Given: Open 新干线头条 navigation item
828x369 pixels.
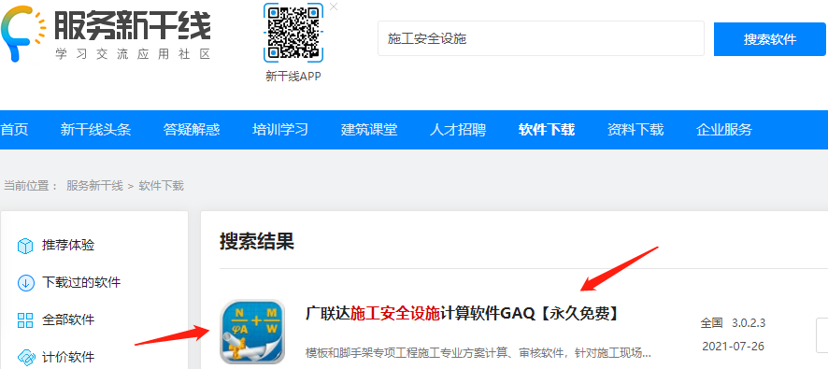Looking at the screenshot, I should point(95,129).
